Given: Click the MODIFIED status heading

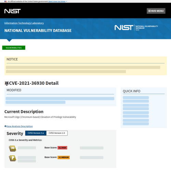Looking at the screenshot, I should point(14,90).
